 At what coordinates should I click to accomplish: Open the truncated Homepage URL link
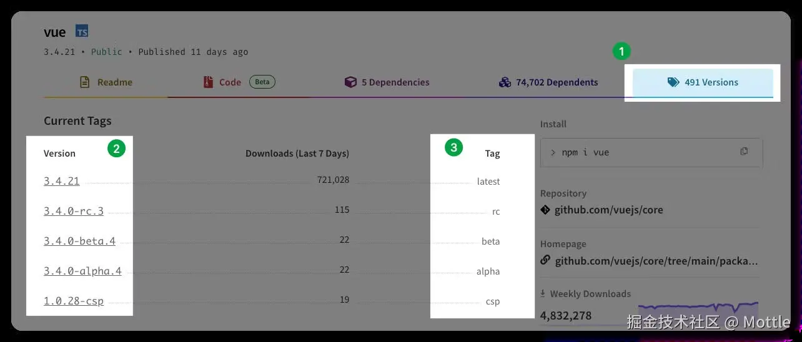pyautogui.click(x=656, y=261)
